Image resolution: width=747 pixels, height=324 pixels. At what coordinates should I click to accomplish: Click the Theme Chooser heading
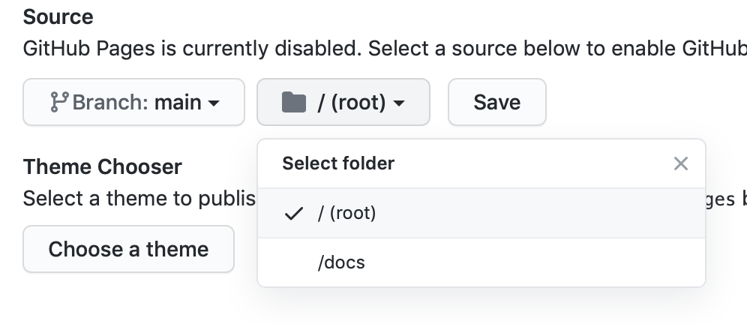[x=103, y=166]
